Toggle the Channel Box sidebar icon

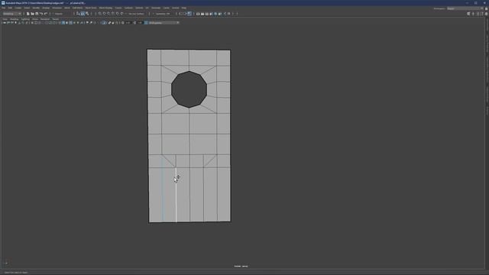click(486, 14)
